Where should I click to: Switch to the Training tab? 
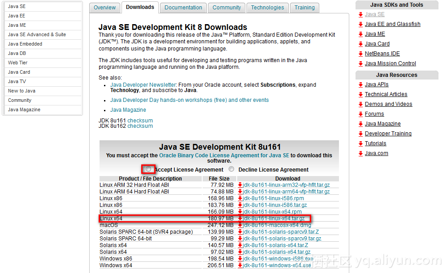coord(304,8)
